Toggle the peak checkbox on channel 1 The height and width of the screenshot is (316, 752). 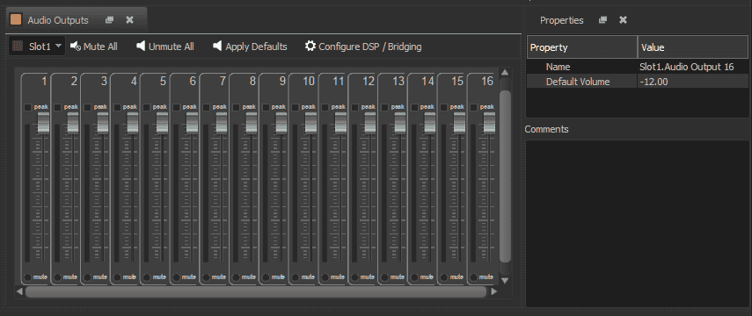(28, 107)
